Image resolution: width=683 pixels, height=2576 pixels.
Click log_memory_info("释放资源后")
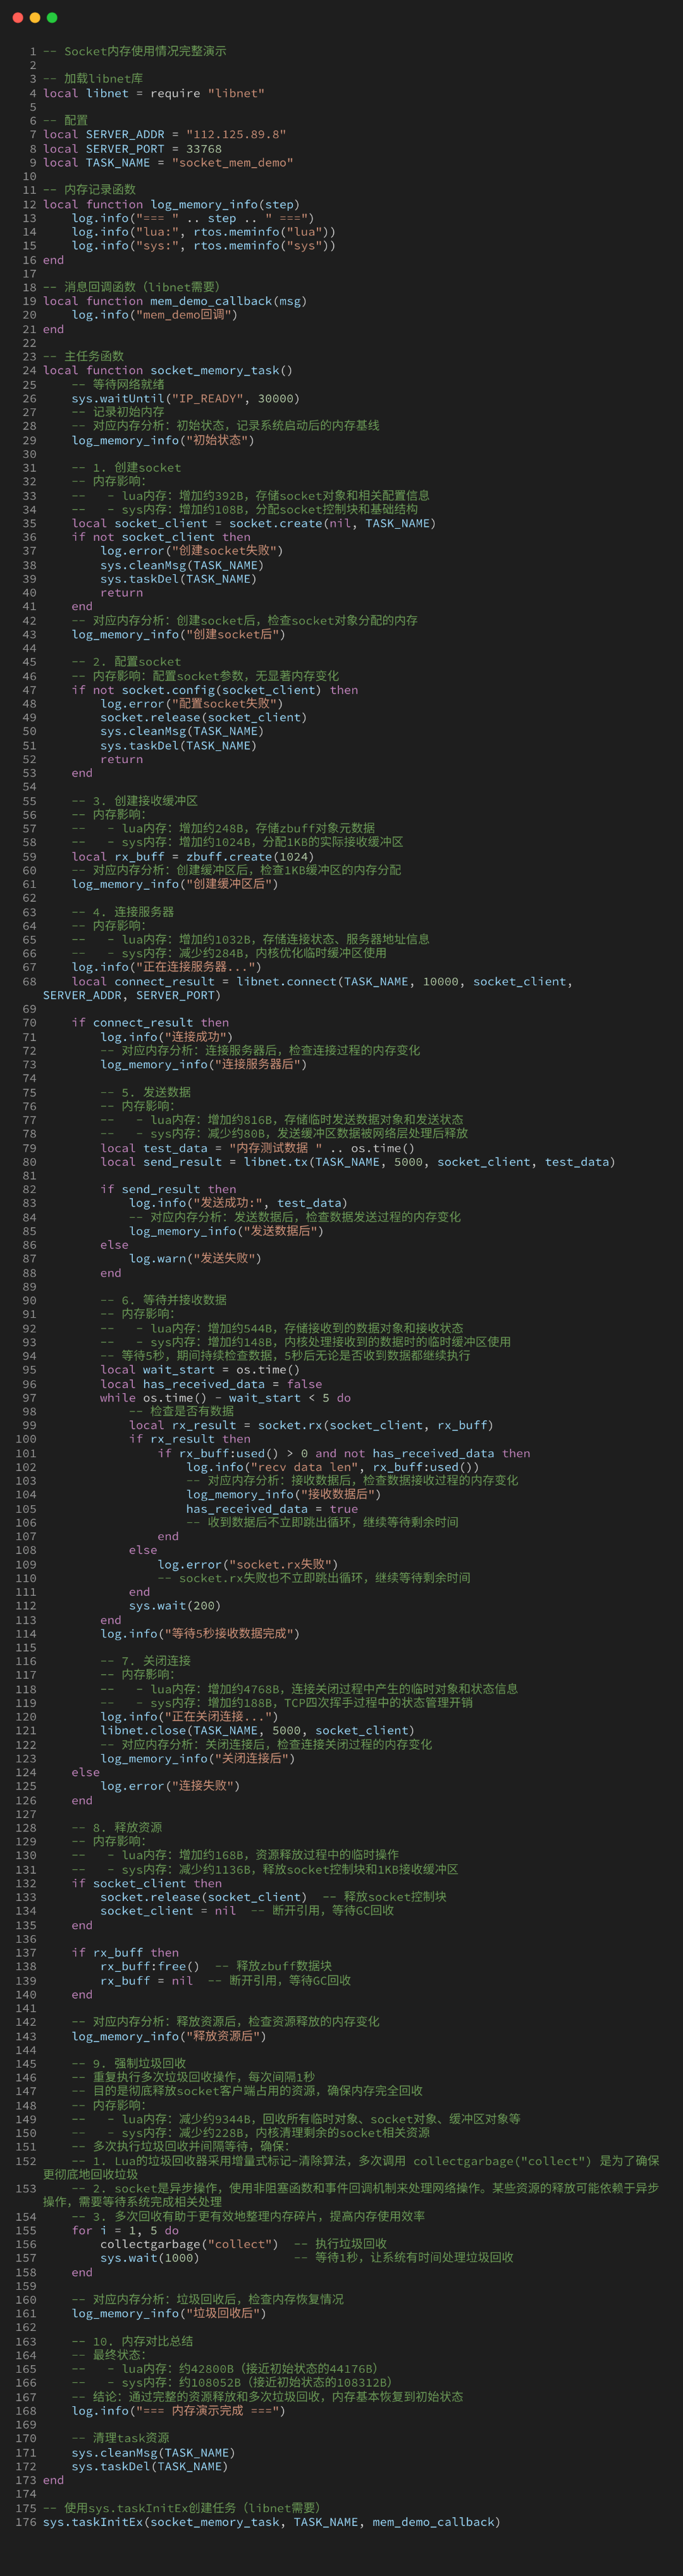pos(169,2036)
